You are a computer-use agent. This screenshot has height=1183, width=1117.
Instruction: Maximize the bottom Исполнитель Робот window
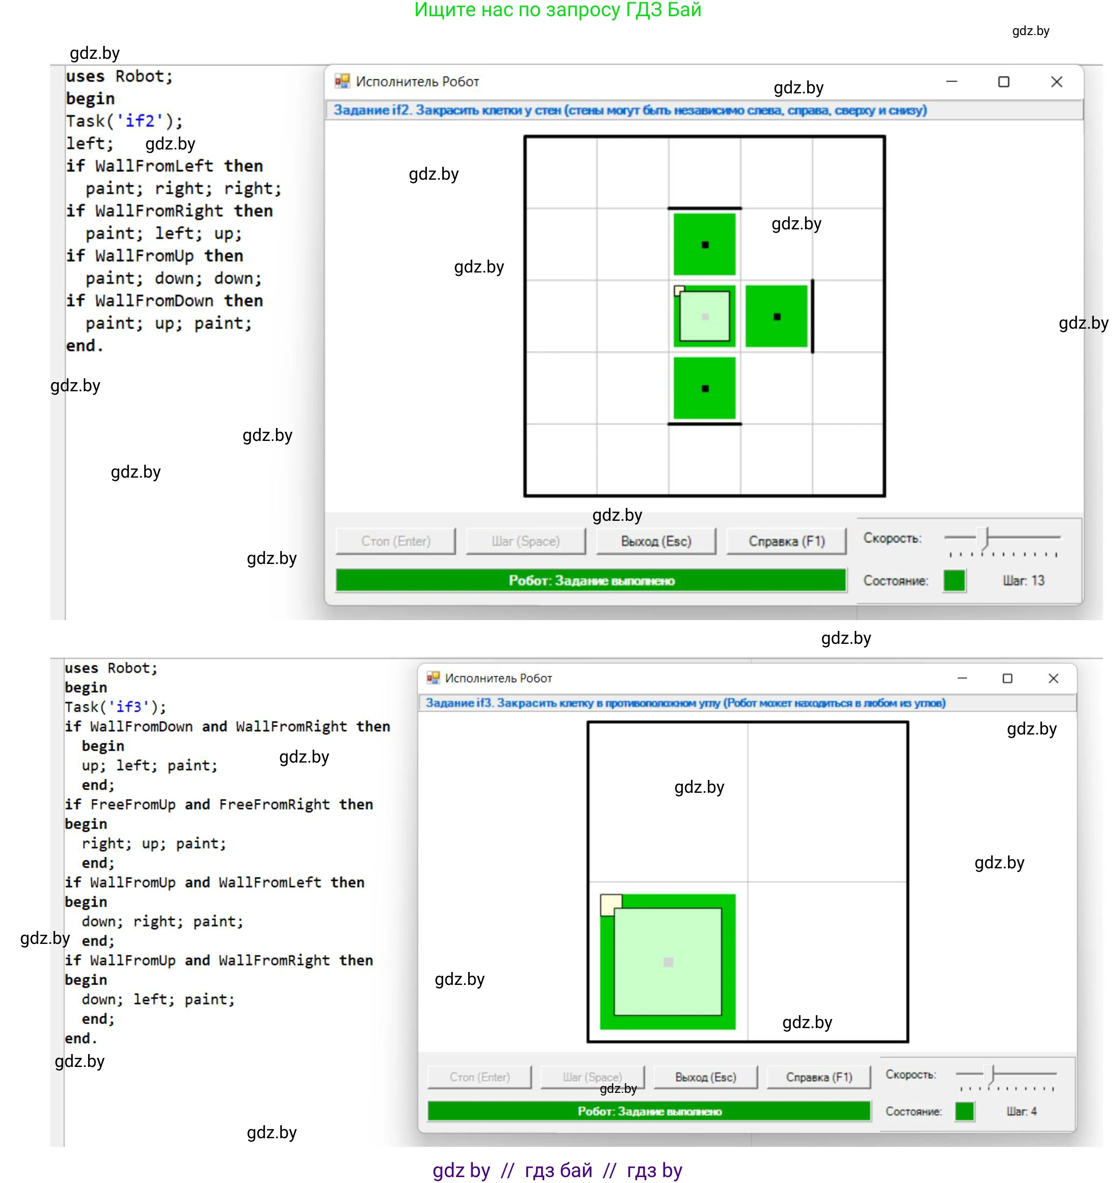(x=1007, y=678)
